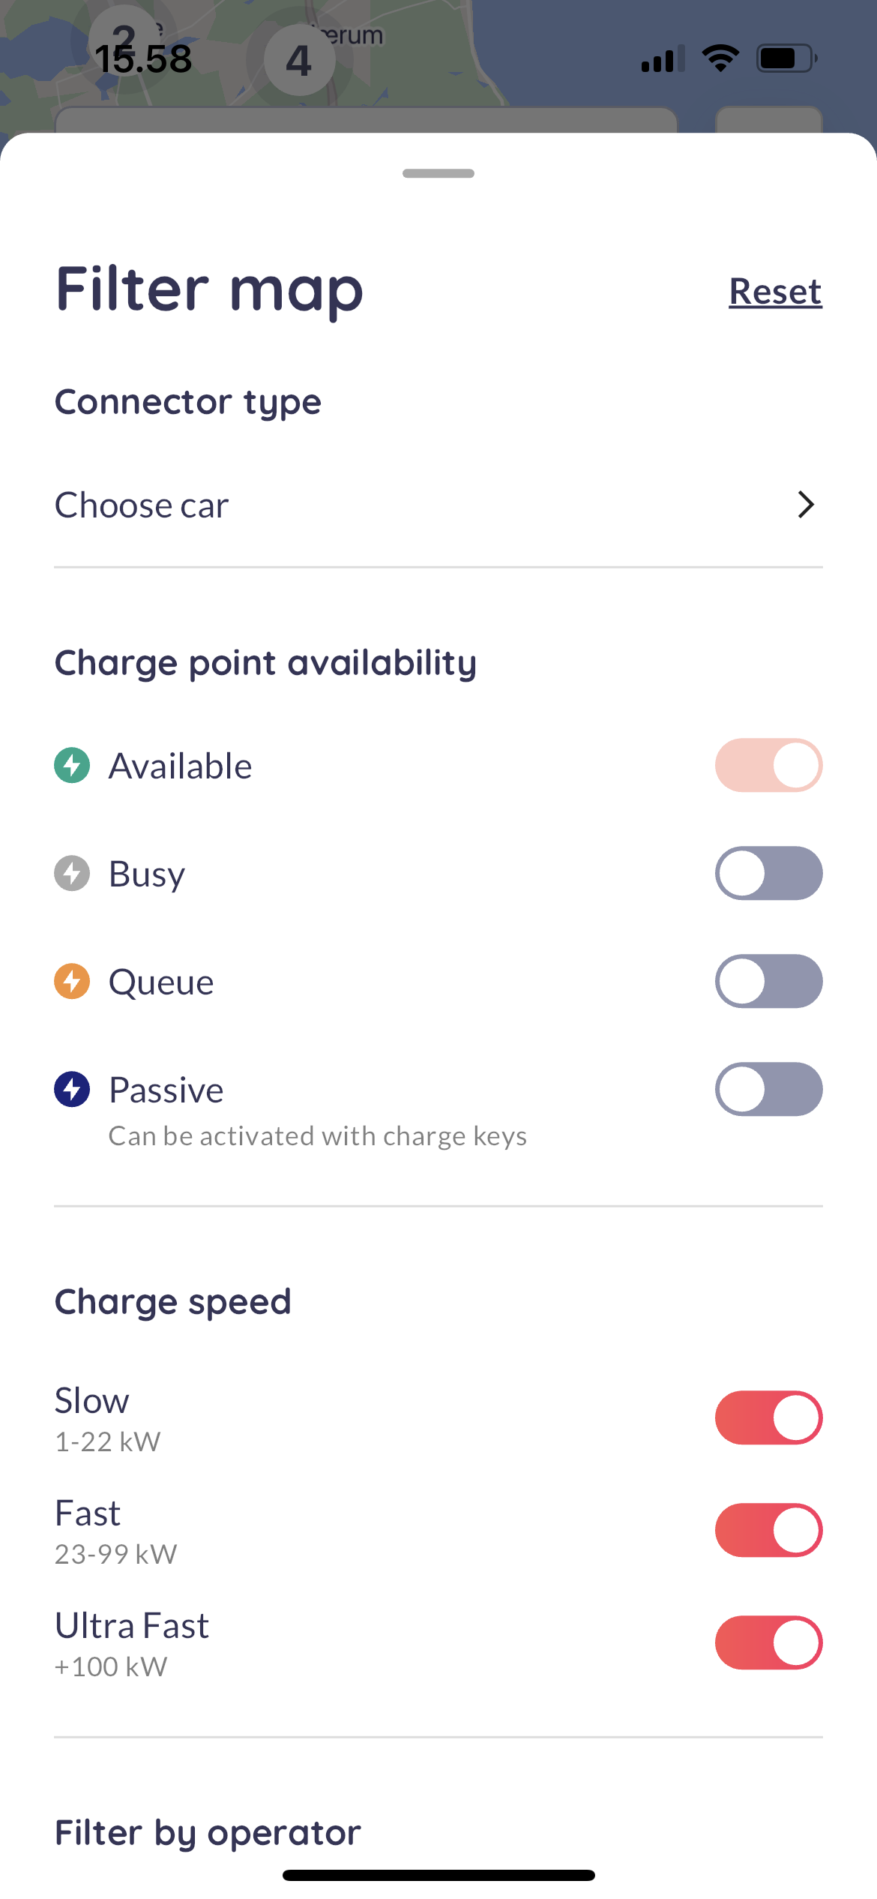The width and height of the screenshot is (877, 1899).
Task: Tap the Wi-Fi icon in status bar
Action: coord(720,58)
